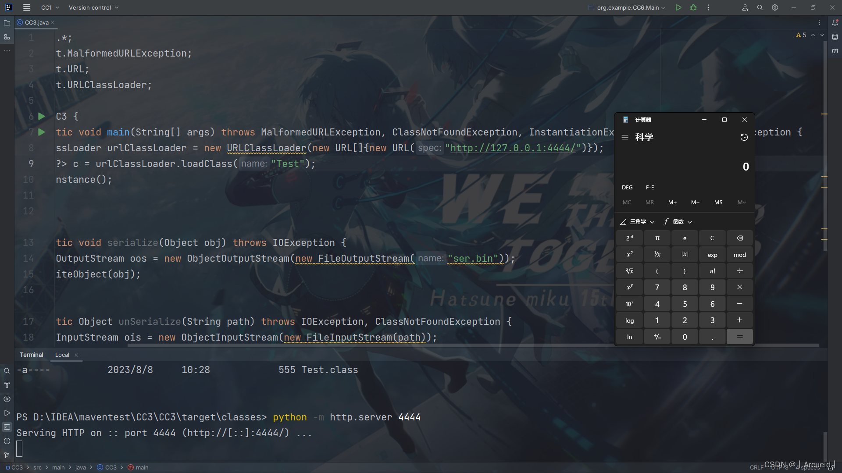Start debugging with the bug icon

pos(693,7)
